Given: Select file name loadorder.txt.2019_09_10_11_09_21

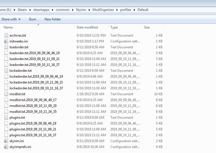Looking at the screenshot, I should point(34,59).
